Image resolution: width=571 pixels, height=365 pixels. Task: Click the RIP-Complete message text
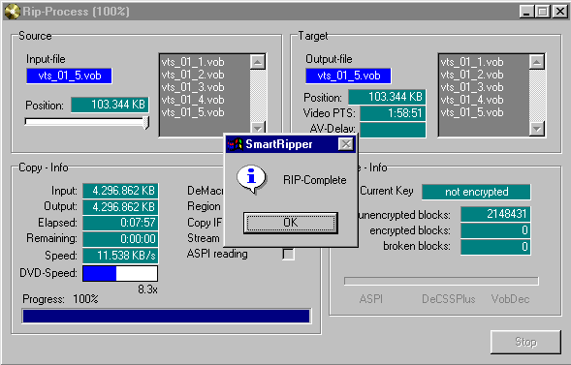(315, 180)
